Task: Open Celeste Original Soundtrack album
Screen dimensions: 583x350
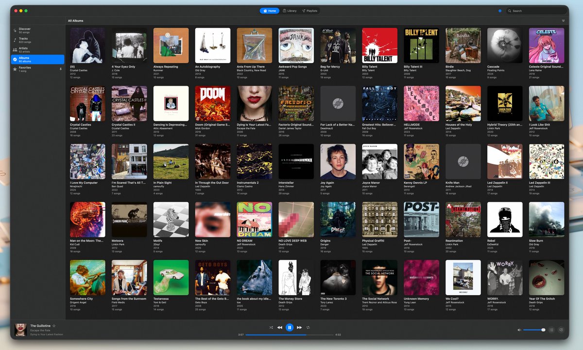Action: point(547,45)
